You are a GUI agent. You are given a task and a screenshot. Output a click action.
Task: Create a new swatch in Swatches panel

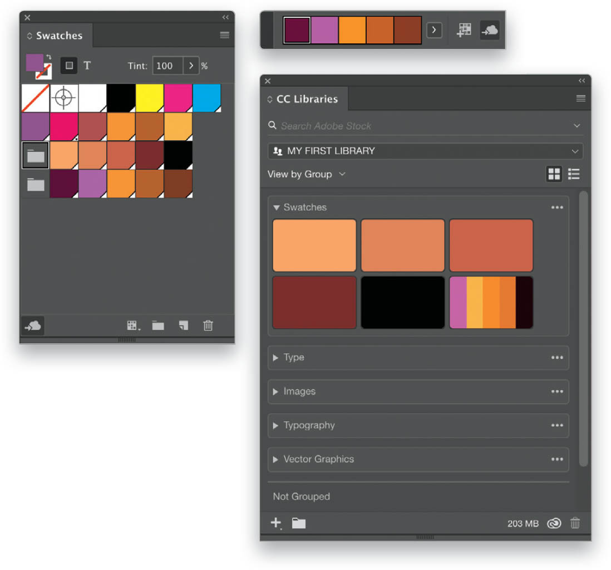coord(184,326)
